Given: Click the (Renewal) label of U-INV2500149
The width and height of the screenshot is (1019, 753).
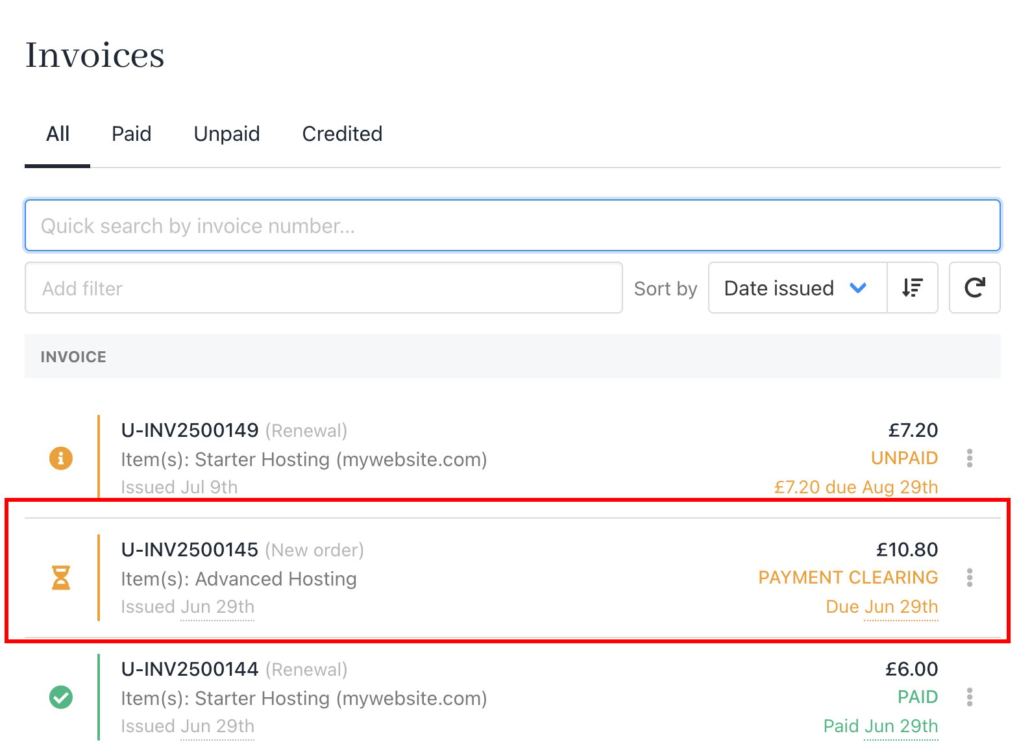Looking at the screenshot, I should pyautogui.click(x=306, y=430).
